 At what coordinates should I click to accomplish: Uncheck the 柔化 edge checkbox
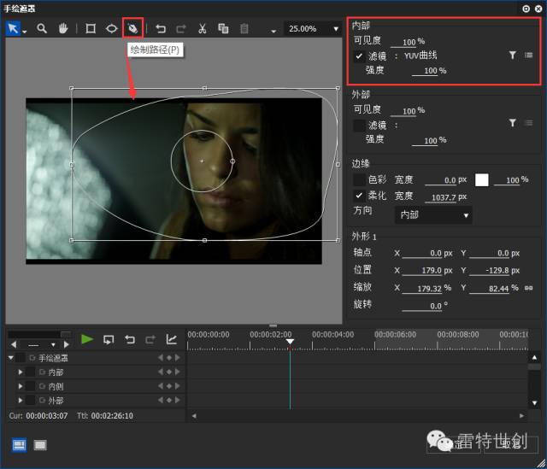(x=359, y=196)
